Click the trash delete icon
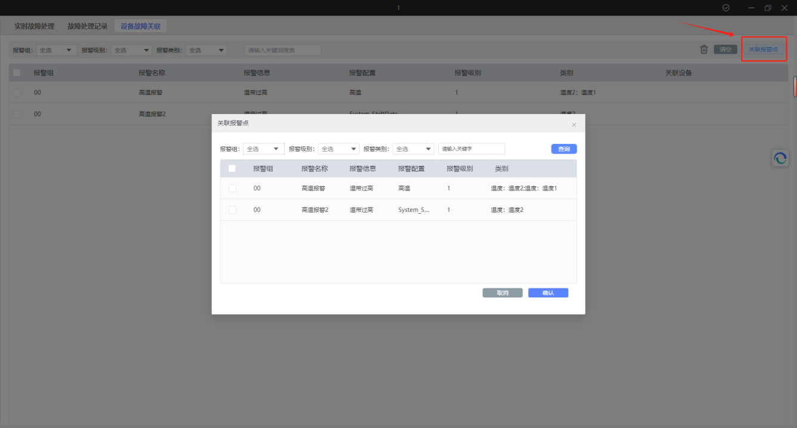797x428 pixels. pyautogui.click(x=704, y=50)
